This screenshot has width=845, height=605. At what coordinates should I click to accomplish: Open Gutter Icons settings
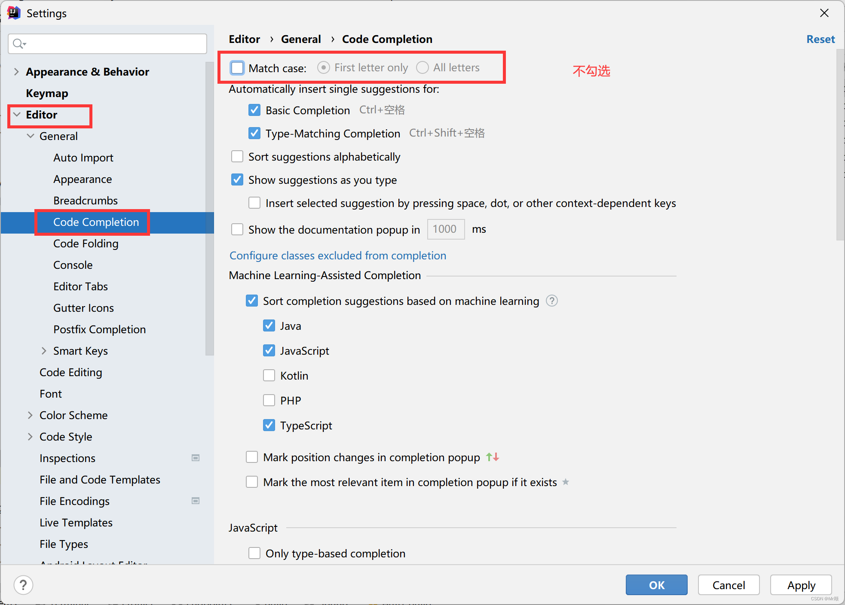point(83,308)
